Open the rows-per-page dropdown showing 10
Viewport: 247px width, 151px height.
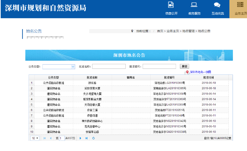point(34,138)
